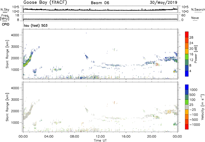Click the blue top swatch of Velocity colorbar
Viewport: 205px width, 142px height.
coord(187,87)
